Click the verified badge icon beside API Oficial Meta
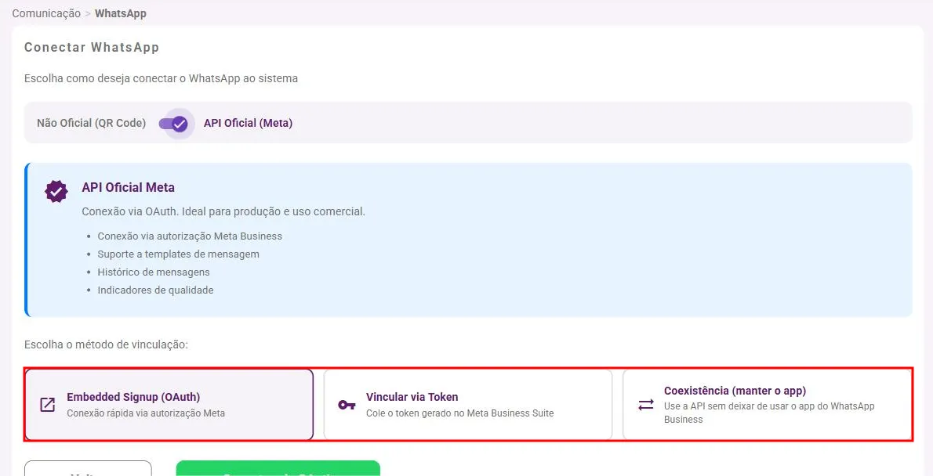933x476 pixels. (56, 191)
